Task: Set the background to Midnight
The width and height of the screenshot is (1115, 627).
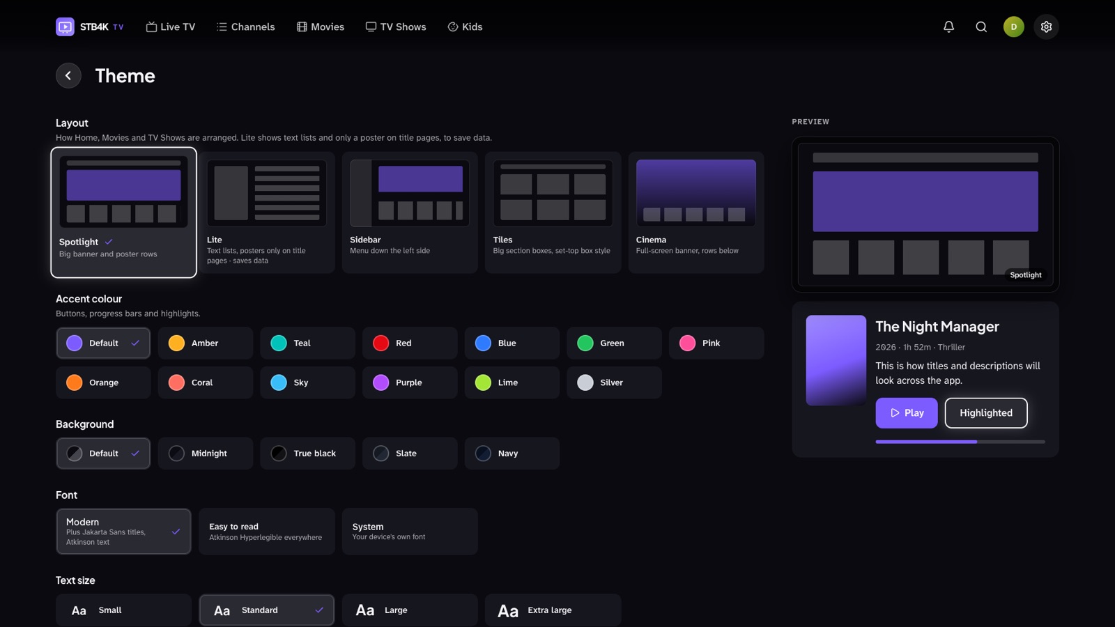Action: (x=206, y=453)
